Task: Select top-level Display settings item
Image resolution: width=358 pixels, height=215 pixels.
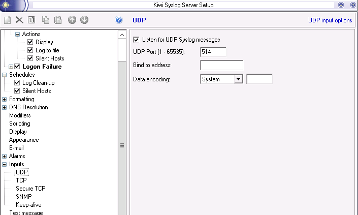Action: 18,132
